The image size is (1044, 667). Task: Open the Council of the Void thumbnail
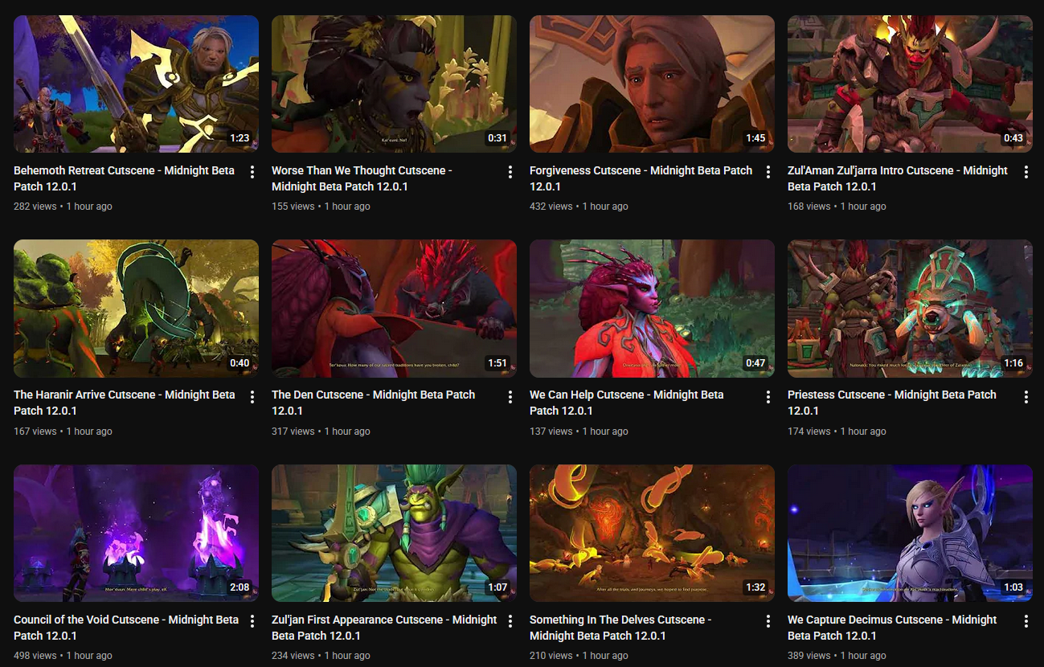pos(136,533)
